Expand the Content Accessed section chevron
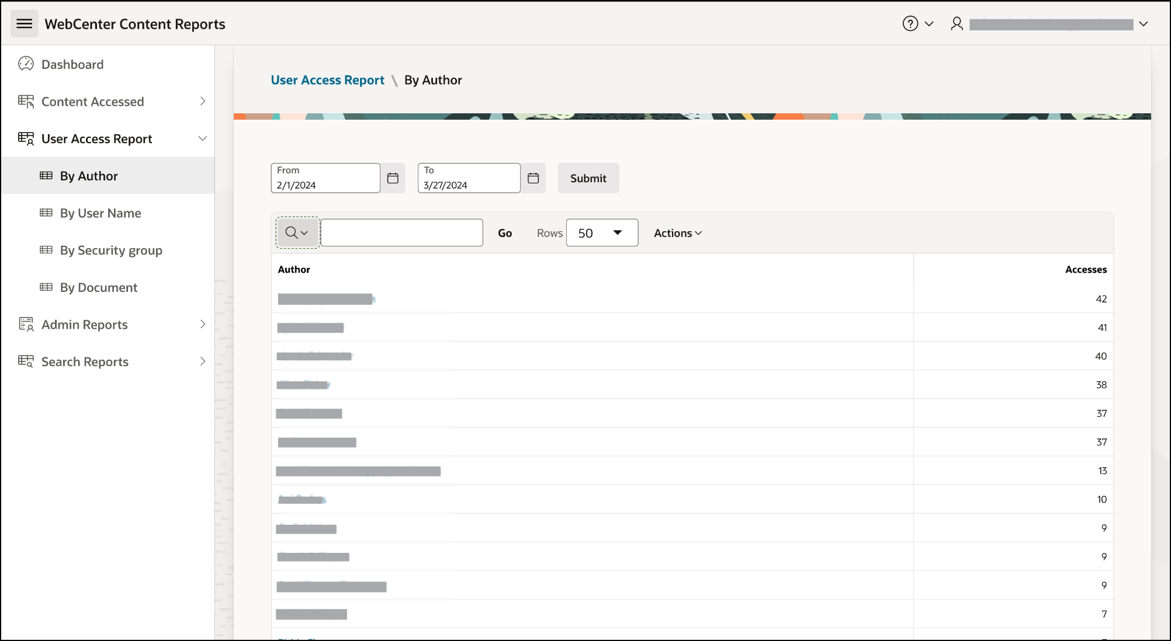 (203, 101)
